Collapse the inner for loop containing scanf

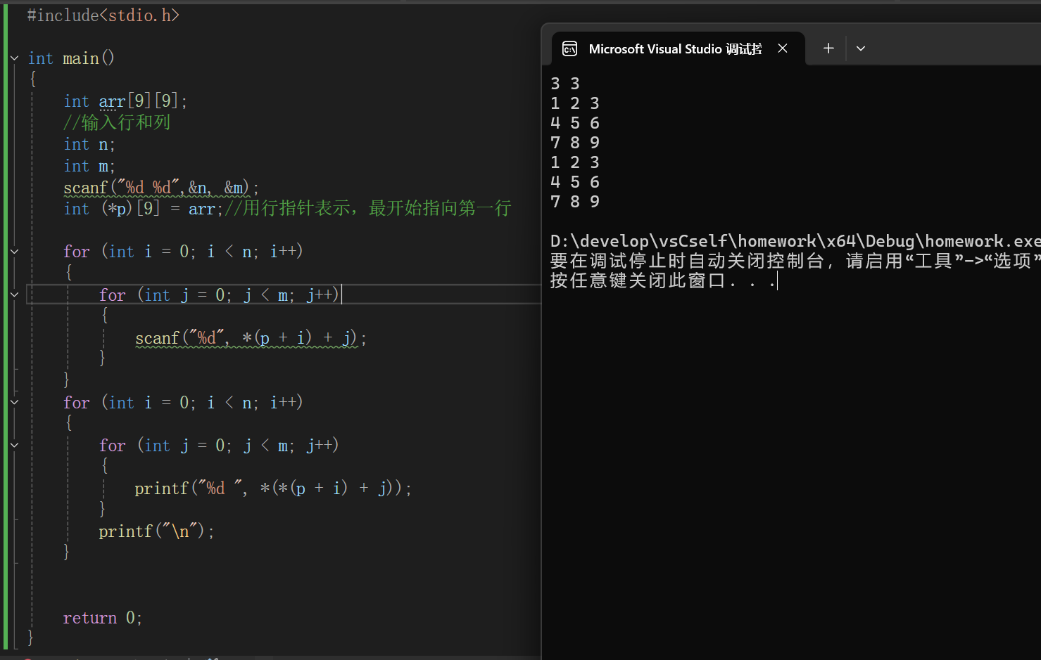pos(14,295)
